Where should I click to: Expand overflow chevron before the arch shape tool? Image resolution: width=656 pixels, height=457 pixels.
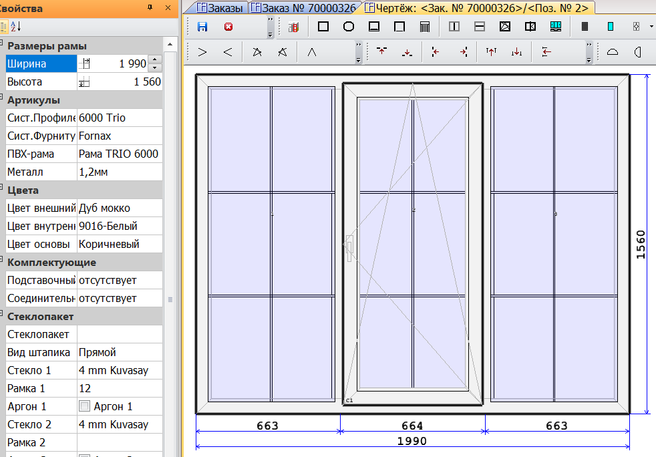coord(589,52)
